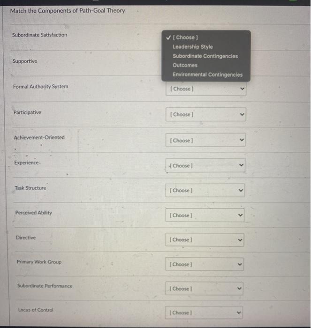Click chevron arrow of Task Structure dropdown
The width and height of the screenshot is (311, 328).
click(x=241, y=190)
